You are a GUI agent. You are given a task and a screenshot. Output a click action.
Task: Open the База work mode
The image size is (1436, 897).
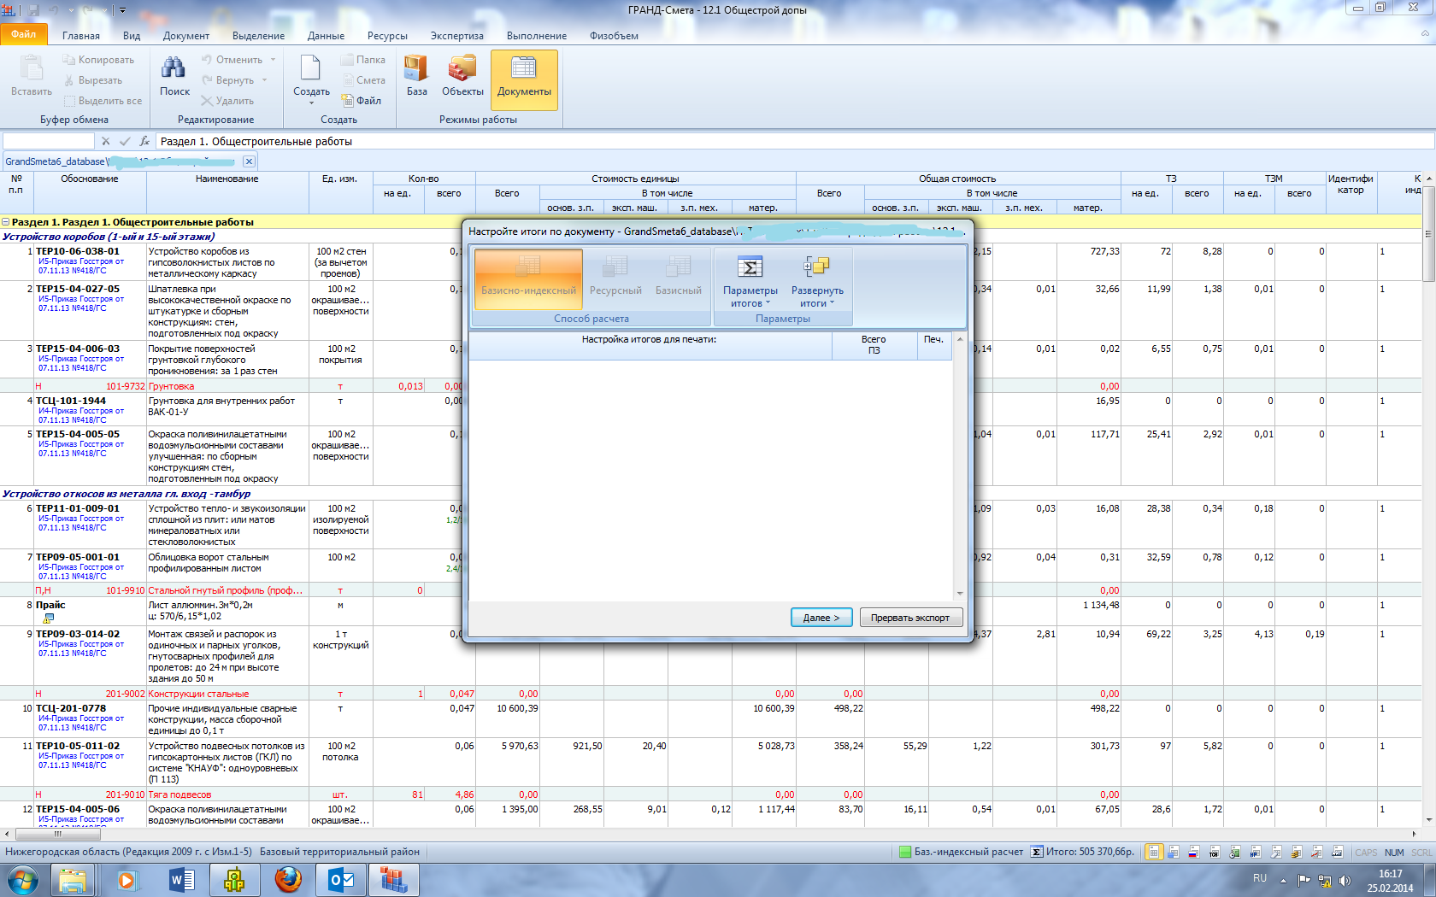coord(416,75)
